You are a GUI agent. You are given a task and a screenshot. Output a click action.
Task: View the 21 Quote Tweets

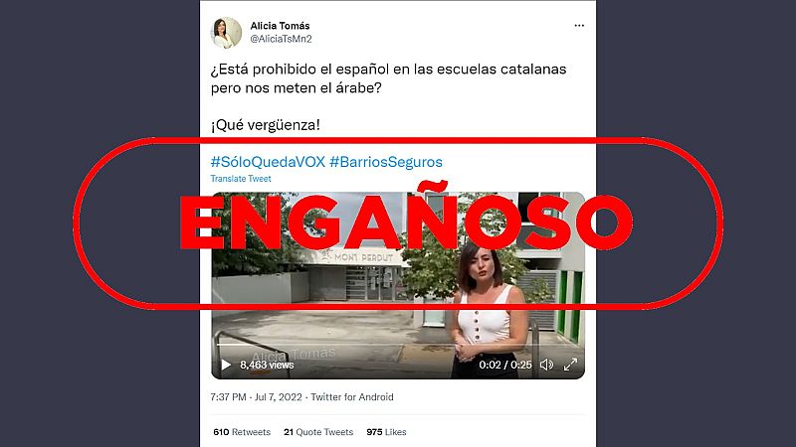click(x=318, y=432)
